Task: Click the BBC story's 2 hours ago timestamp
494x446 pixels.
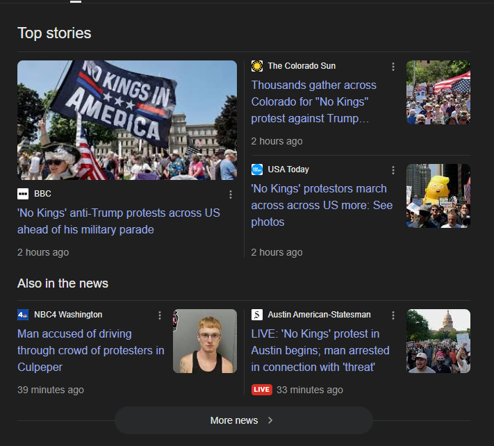Action: (43, 252)
